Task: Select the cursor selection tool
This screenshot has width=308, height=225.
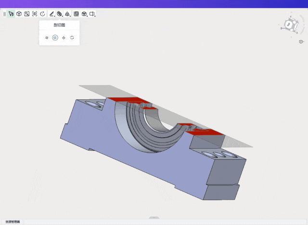Action: click(x=11, y=14)
